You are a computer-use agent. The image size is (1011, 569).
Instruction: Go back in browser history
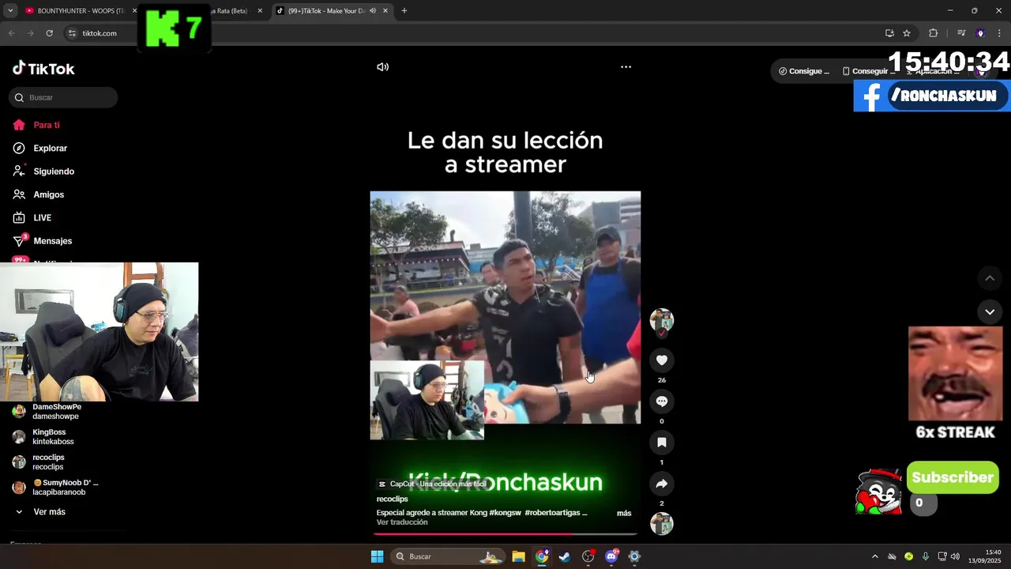pyautogui.click(x=11, y=33)
